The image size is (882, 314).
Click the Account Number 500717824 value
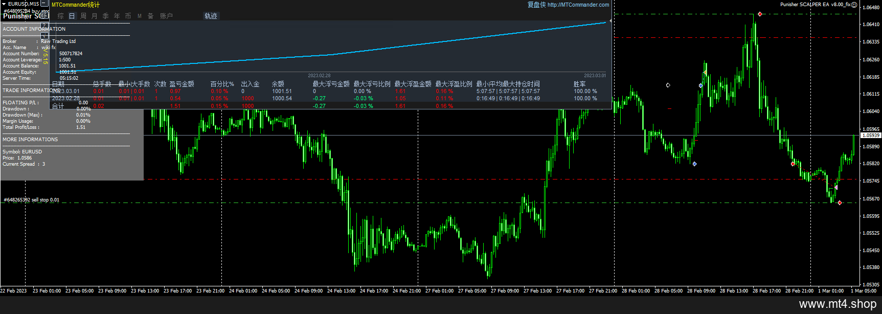click(x=71, y=54)
